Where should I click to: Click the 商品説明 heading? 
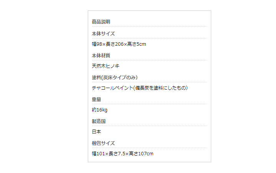pos(101,22)
